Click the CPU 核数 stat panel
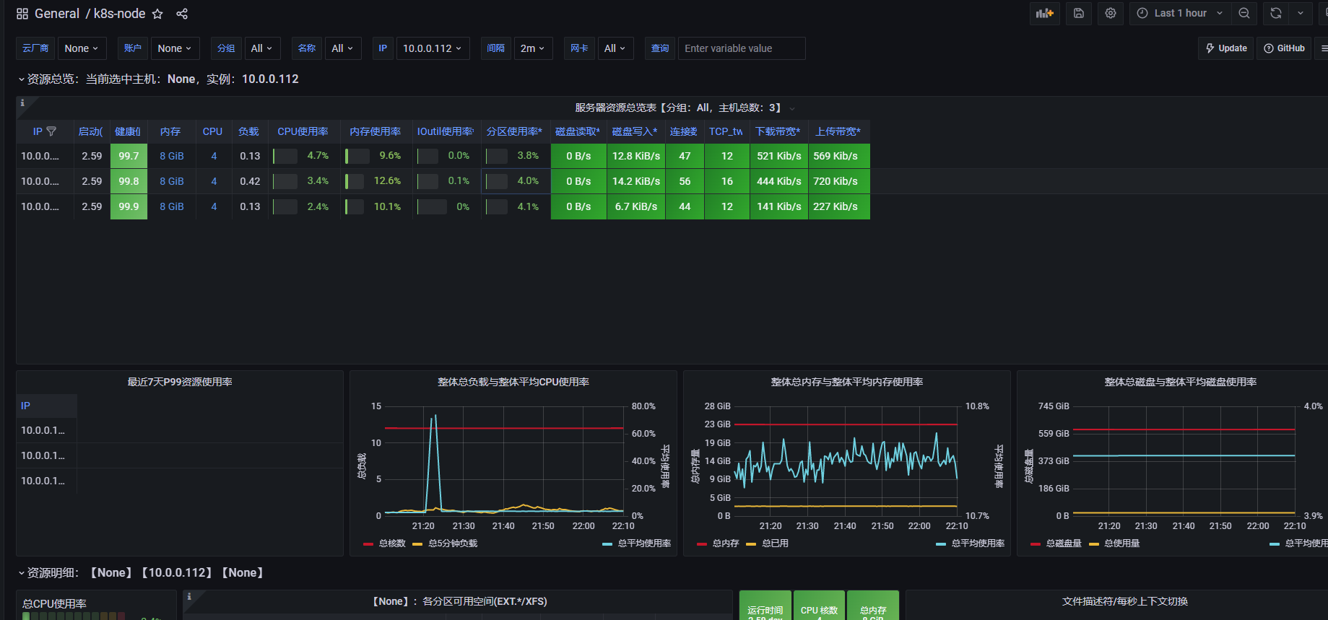Screen dimensions: 1328x620 coord(819,606)
